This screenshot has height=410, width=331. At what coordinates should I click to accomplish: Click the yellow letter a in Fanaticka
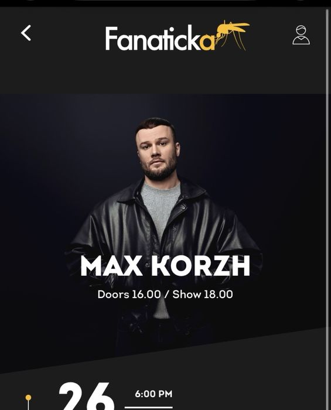coord(207,43)
